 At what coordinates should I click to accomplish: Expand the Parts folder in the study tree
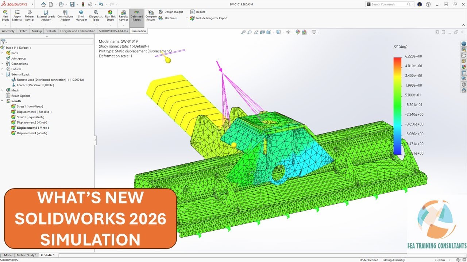2,53
